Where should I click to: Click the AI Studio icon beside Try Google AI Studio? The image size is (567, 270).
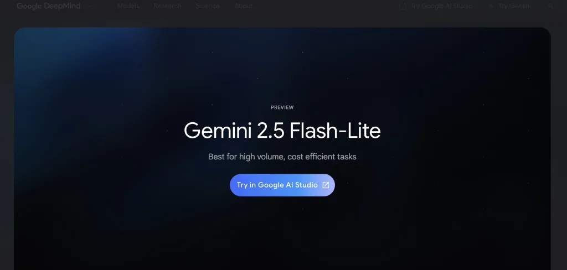[403, 6]
